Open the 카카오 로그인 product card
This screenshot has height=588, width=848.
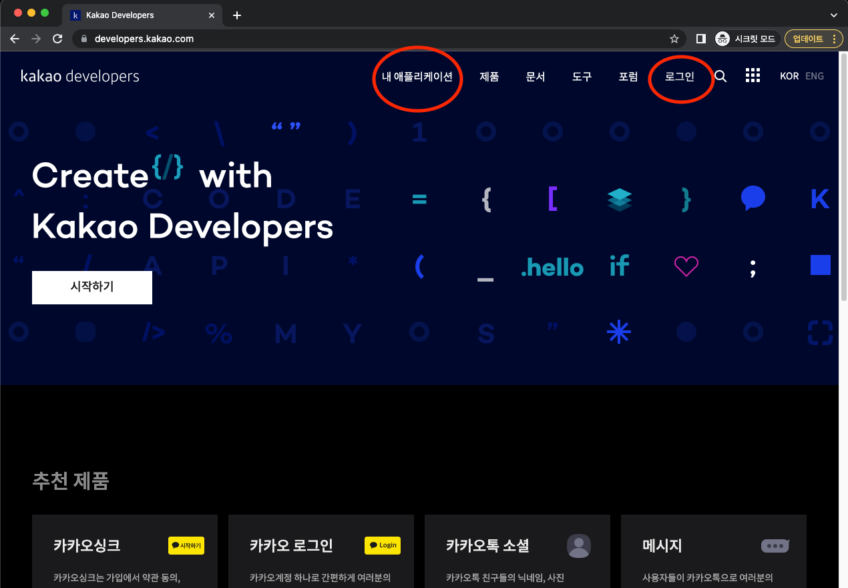coord(321,551)
